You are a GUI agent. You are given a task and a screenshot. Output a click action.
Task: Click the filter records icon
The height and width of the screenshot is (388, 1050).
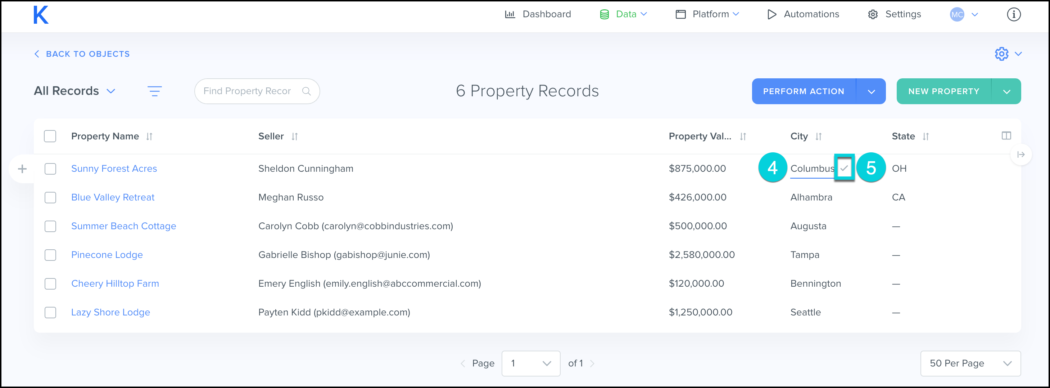154,91
